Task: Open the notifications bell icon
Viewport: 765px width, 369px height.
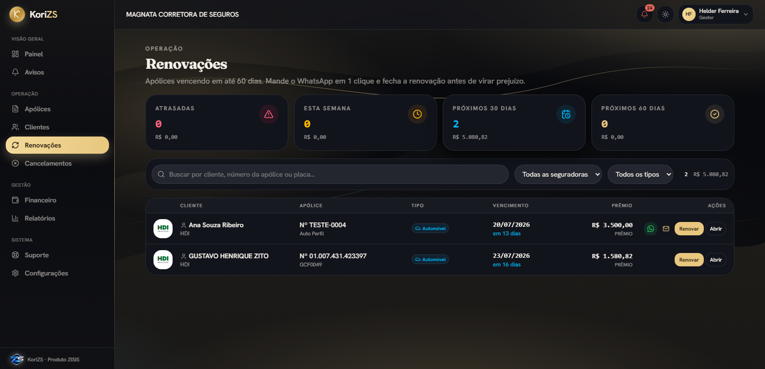Action: click(x=645, y=14)
